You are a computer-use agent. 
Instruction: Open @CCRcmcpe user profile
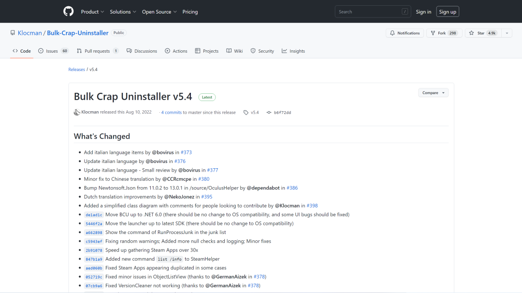[x=177, y=179]
